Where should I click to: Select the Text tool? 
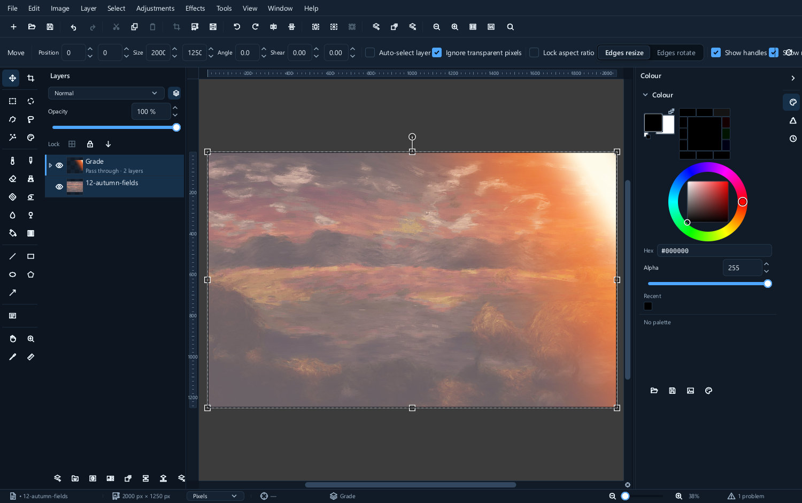[x=12, y=316]
